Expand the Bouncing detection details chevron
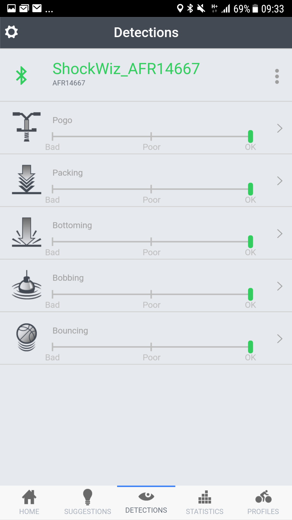The image size is (292, 520). click(x=280, y=339)
